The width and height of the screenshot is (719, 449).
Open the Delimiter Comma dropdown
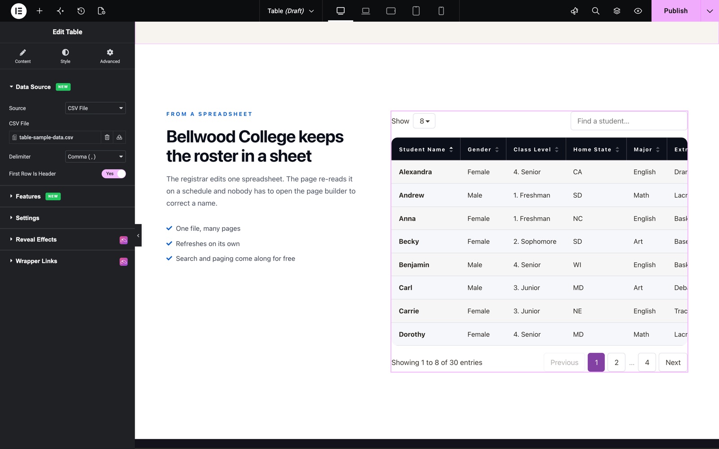[x=95, y=157]
